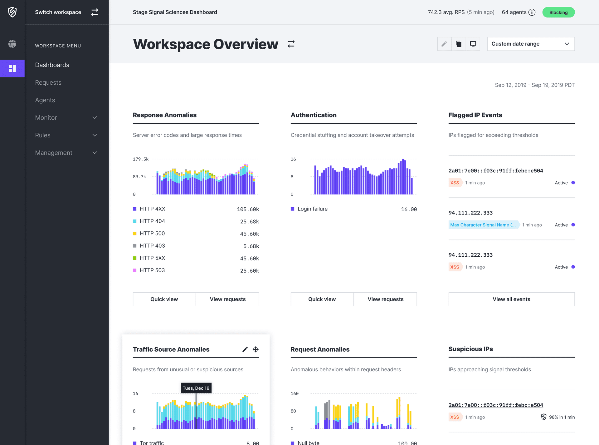Screen dimensions: 599x445
Task: Click the HTTP 503 legend swatch
Action: tap(135, 270)
